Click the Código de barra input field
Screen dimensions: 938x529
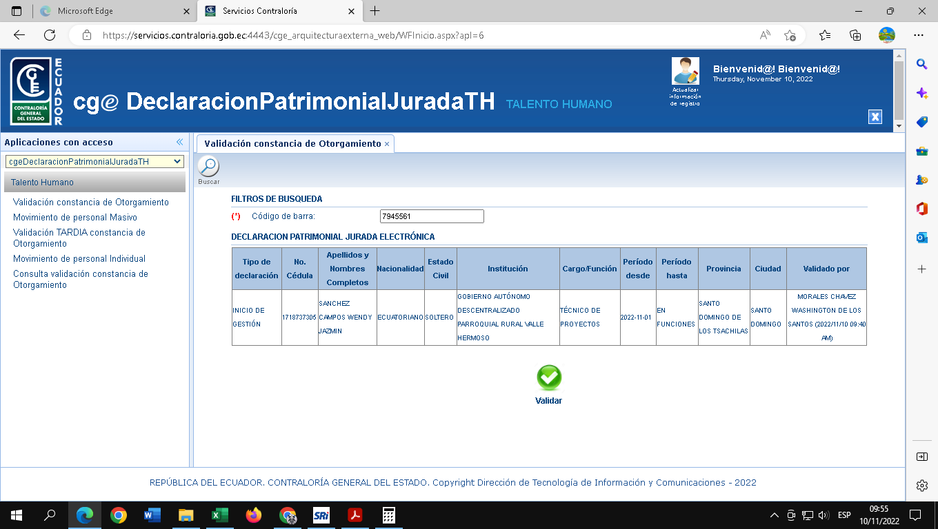pos(432,216)
